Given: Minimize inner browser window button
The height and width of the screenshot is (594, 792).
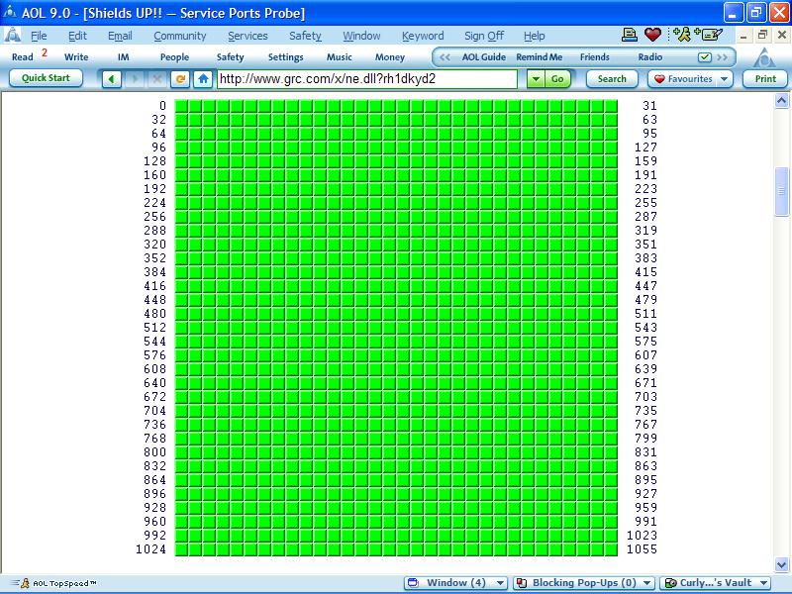Looking at the screenshot, I should (743, 35).
